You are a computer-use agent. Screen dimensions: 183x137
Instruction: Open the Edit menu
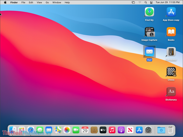(x=31, y=2)
